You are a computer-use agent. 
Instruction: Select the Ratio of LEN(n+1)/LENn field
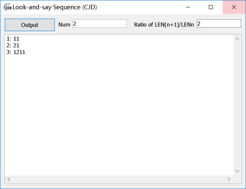[219, 24]
